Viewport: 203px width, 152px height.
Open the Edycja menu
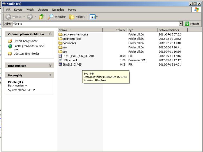18,9
